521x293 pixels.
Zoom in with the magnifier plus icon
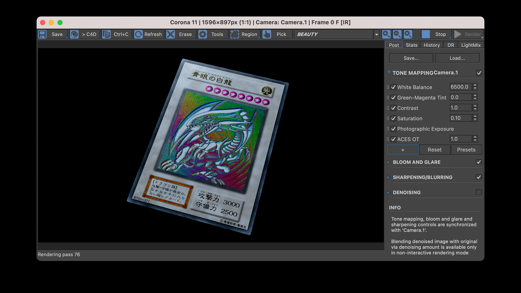[386, 34]
